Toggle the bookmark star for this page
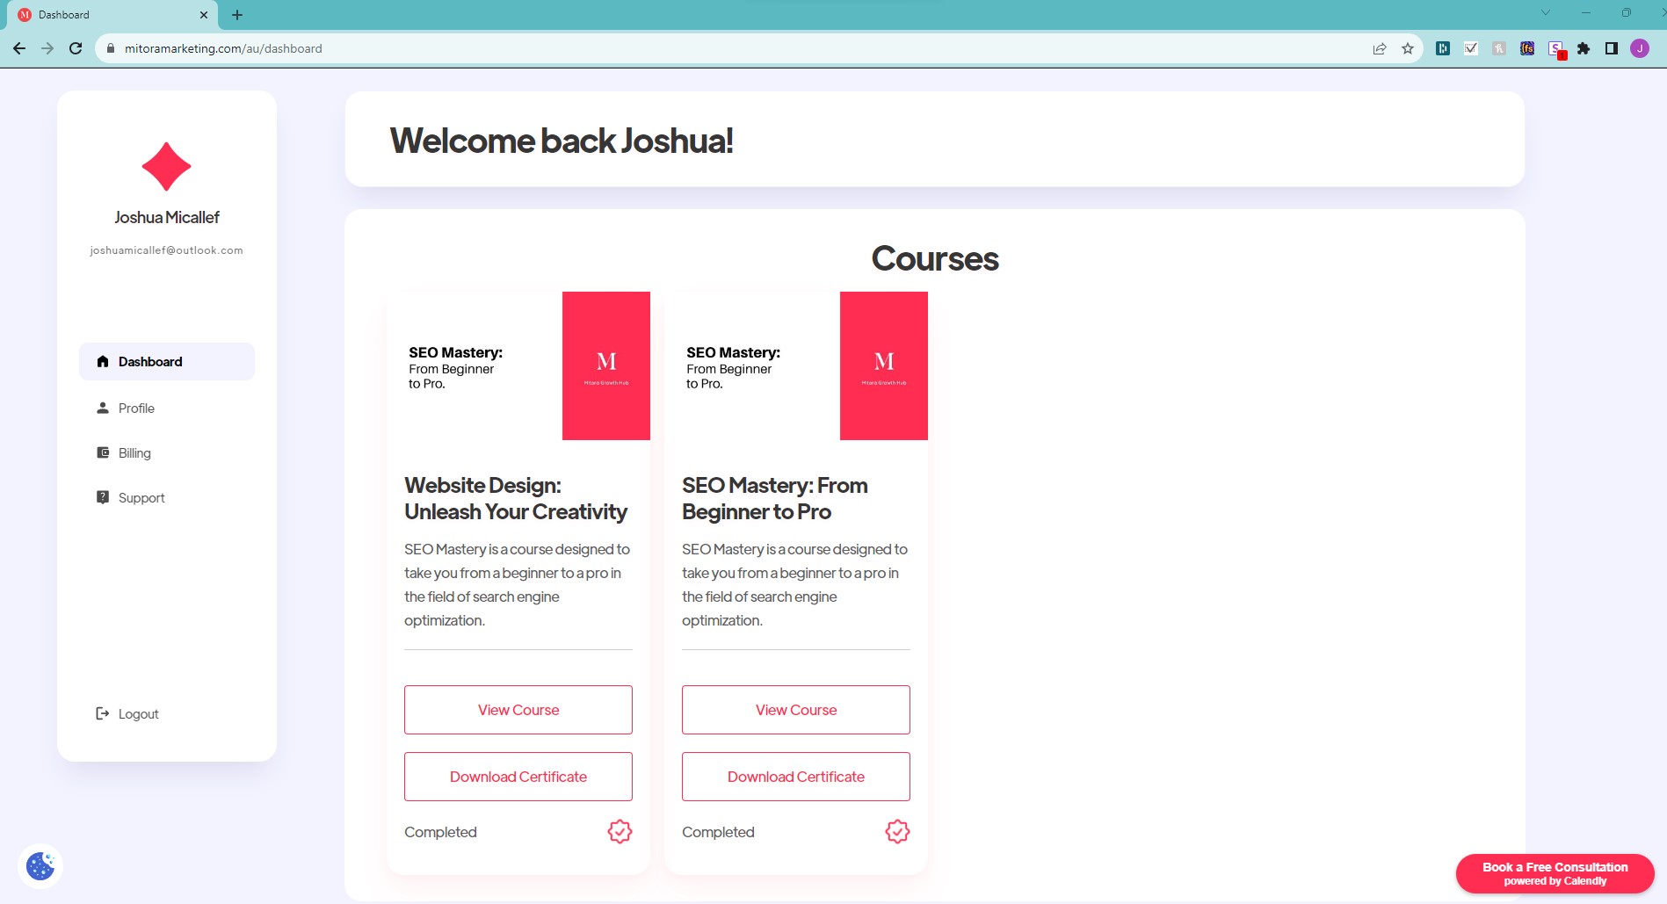Image resolution: width=1667 pixels, height=904 pixels. pos(1406,48)
